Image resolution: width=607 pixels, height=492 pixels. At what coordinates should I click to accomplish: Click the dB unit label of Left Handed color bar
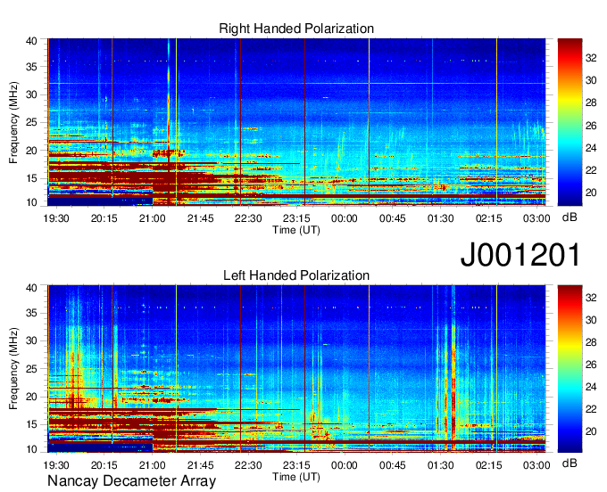(x=570, y=463)
